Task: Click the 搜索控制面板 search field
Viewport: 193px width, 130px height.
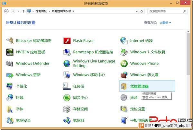Action: pos(167,11)
